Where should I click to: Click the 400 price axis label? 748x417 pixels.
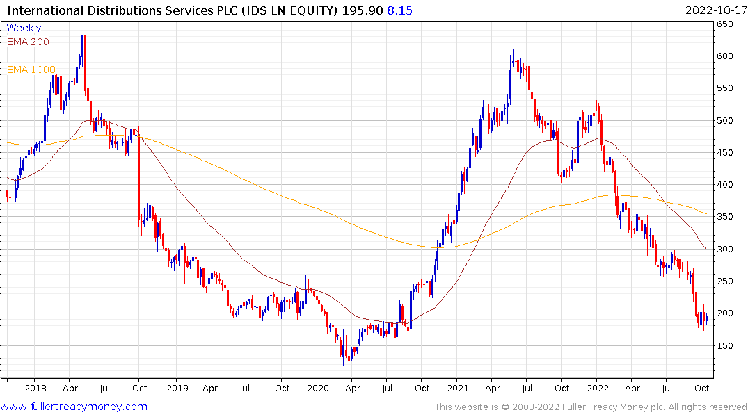(724, 184)
